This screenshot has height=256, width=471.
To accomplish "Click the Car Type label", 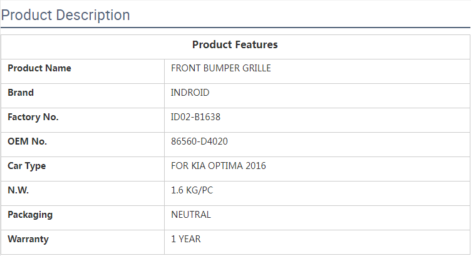I will [x=27, y=166].
